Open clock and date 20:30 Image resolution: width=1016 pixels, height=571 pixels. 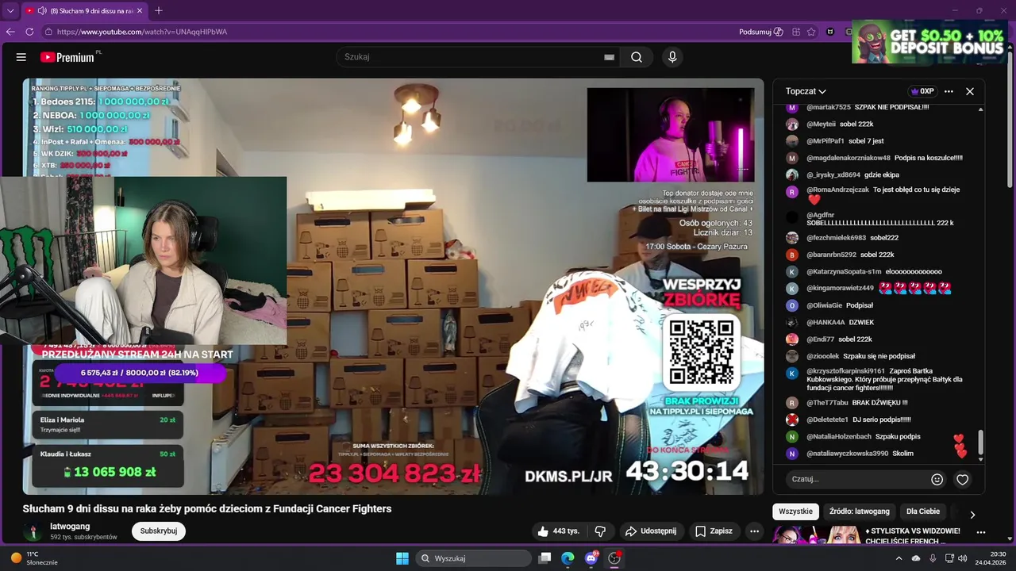click(x=990, y=558)
